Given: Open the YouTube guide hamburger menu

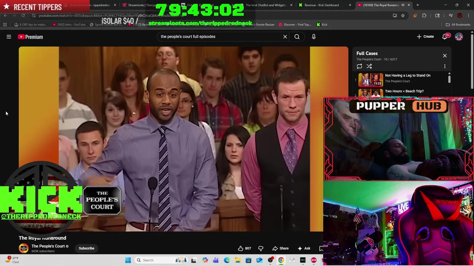Looking at the screenshot, I should pyautogui.click(x=9, y=37).
